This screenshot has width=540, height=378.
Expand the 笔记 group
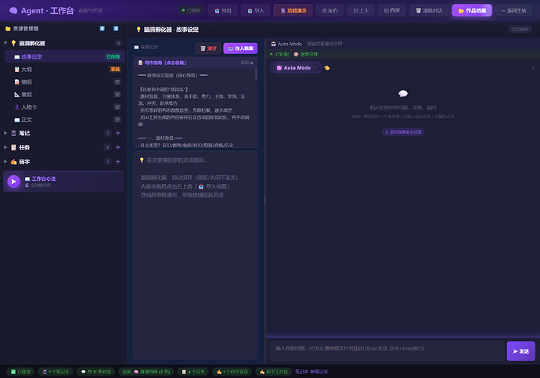point(5,133)
